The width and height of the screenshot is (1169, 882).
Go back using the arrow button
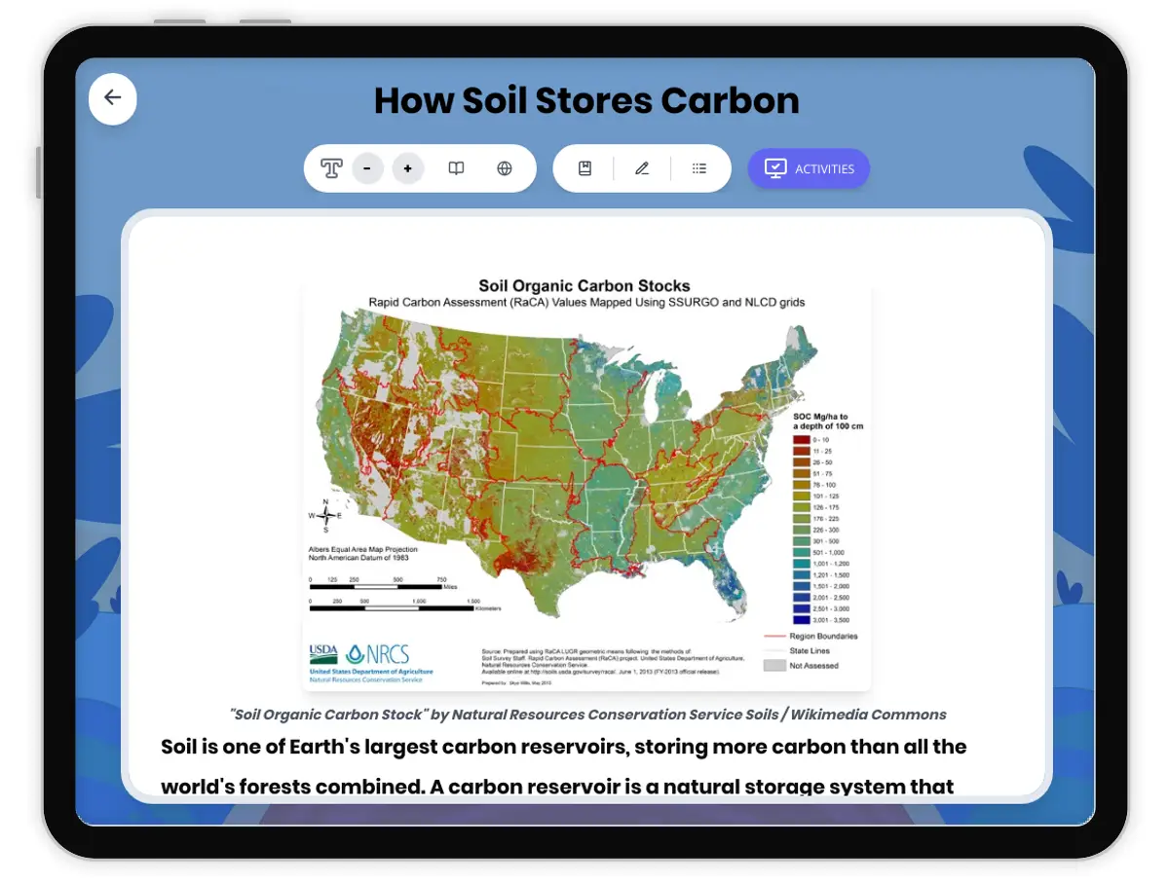point(113,97)
